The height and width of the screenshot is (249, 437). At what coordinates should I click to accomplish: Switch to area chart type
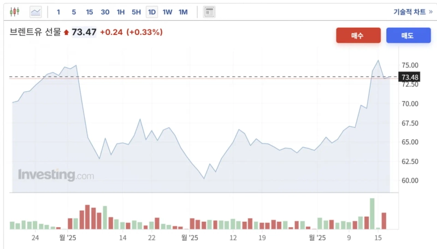tap(36, 11)
